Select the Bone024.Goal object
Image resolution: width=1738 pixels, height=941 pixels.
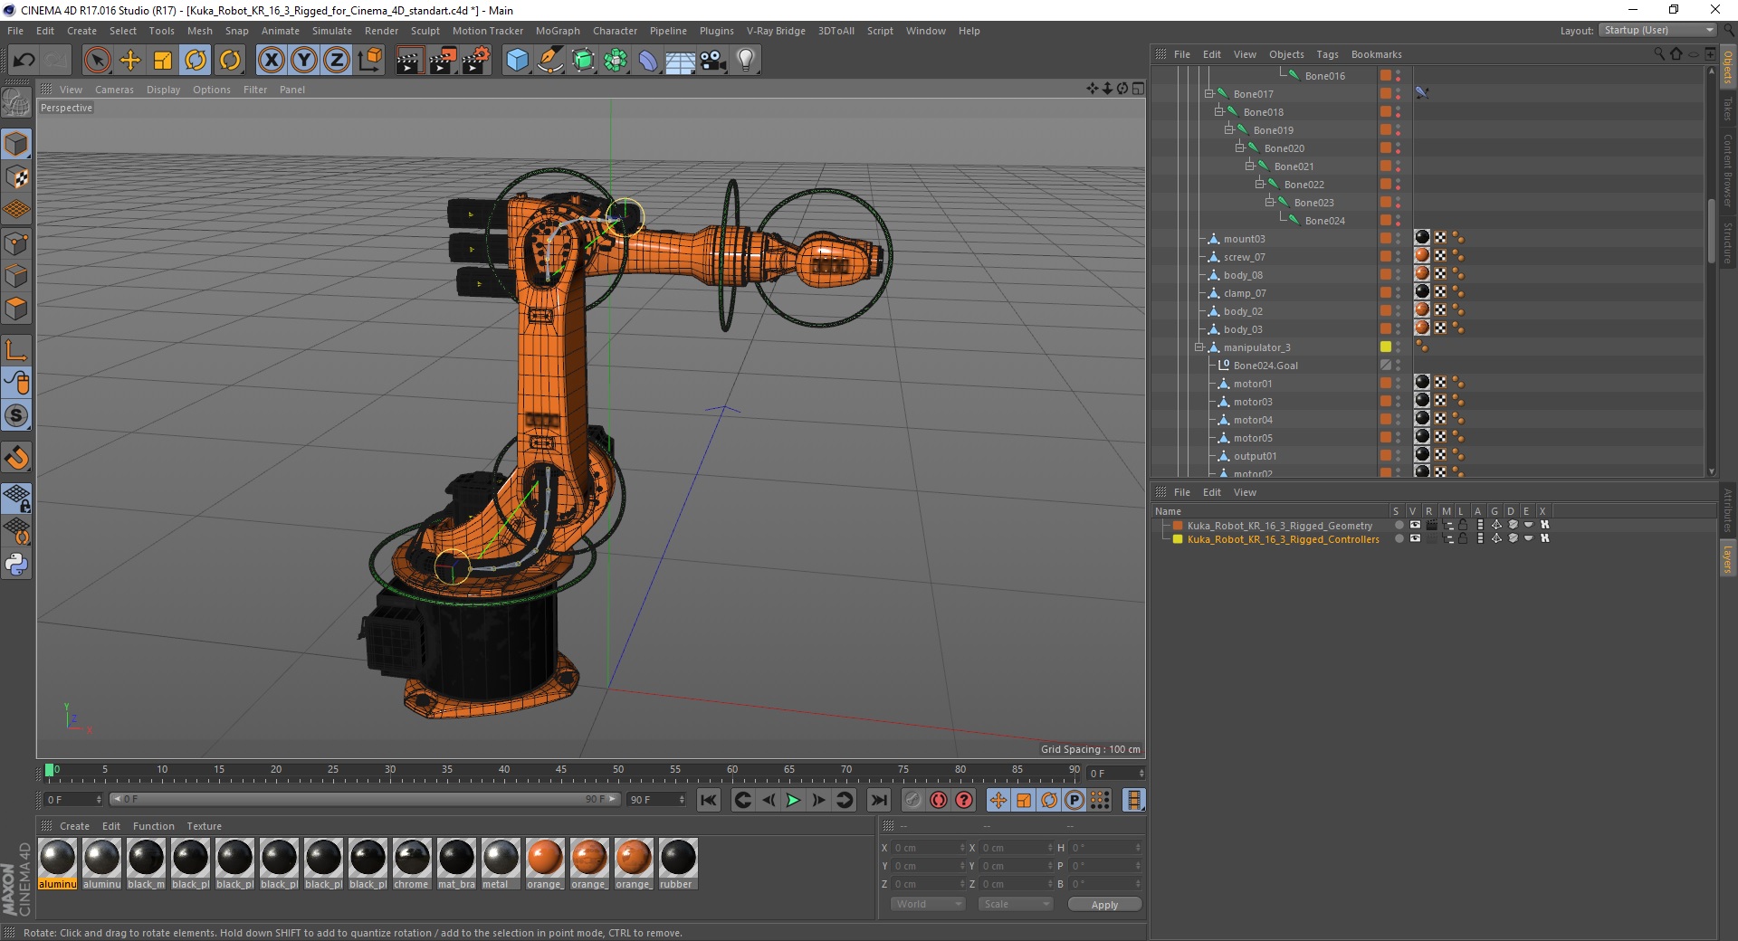click(x=1265, y=366)
